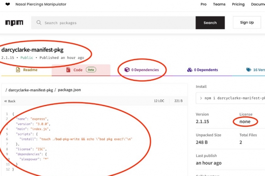Image resolution: width=265 pixels, height=176 pixels.
Task: Click the Dependents cubes icon
Action: tap(190, 70)
